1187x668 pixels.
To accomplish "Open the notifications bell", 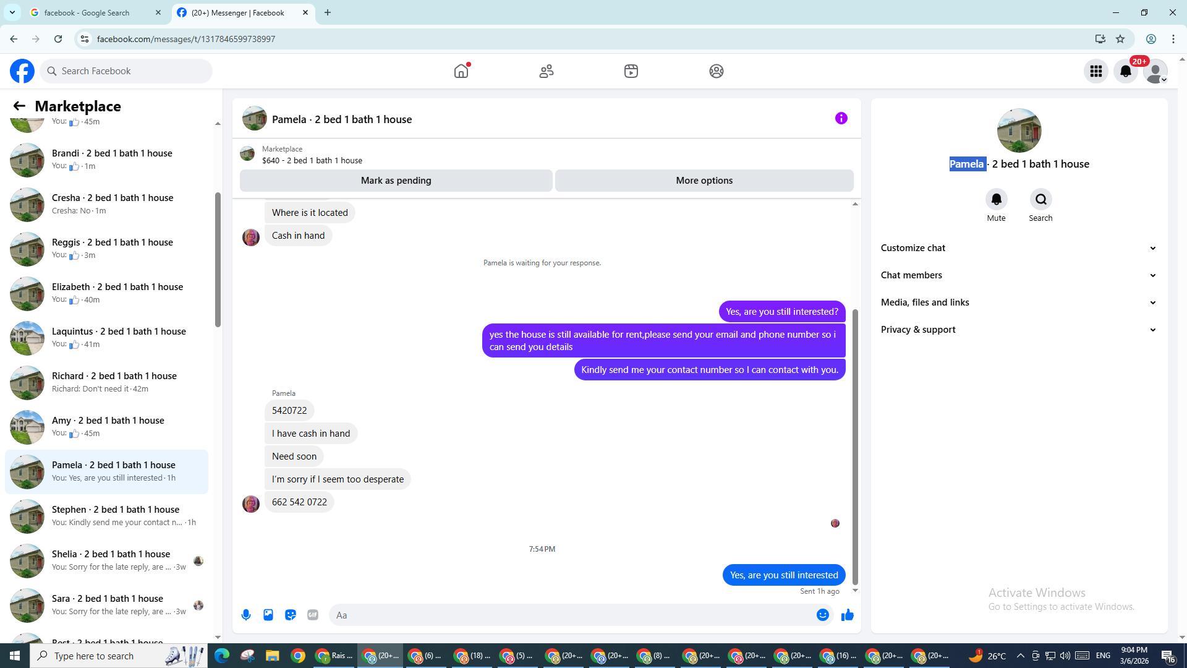I will (1126, 71).
